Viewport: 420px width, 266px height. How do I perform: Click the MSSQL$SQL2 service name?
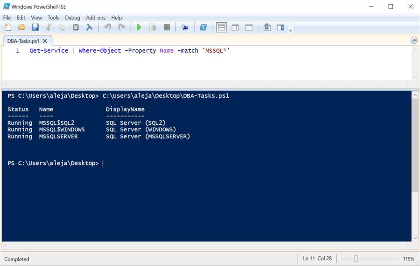coord(56,123)
